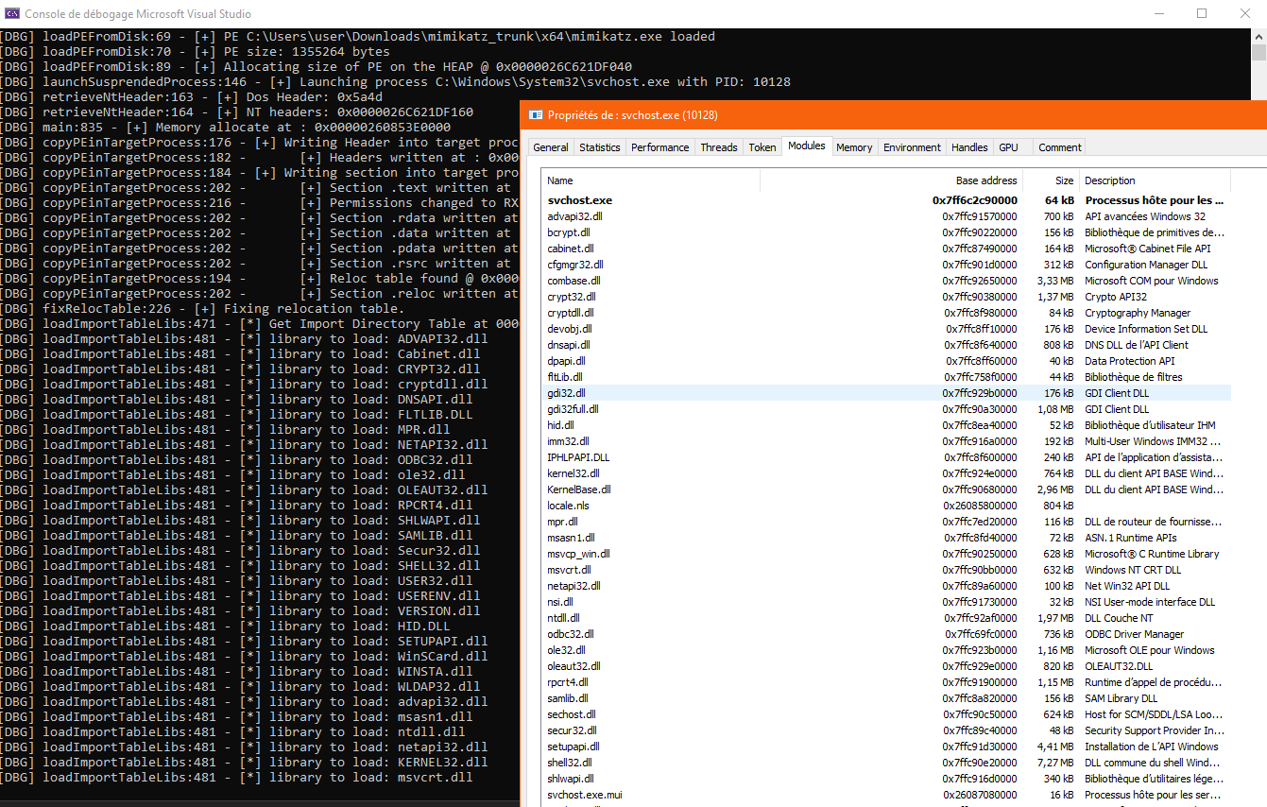Select the odbc32.dll module row
The image size is (1267, 807).
[x=886, y=634]
